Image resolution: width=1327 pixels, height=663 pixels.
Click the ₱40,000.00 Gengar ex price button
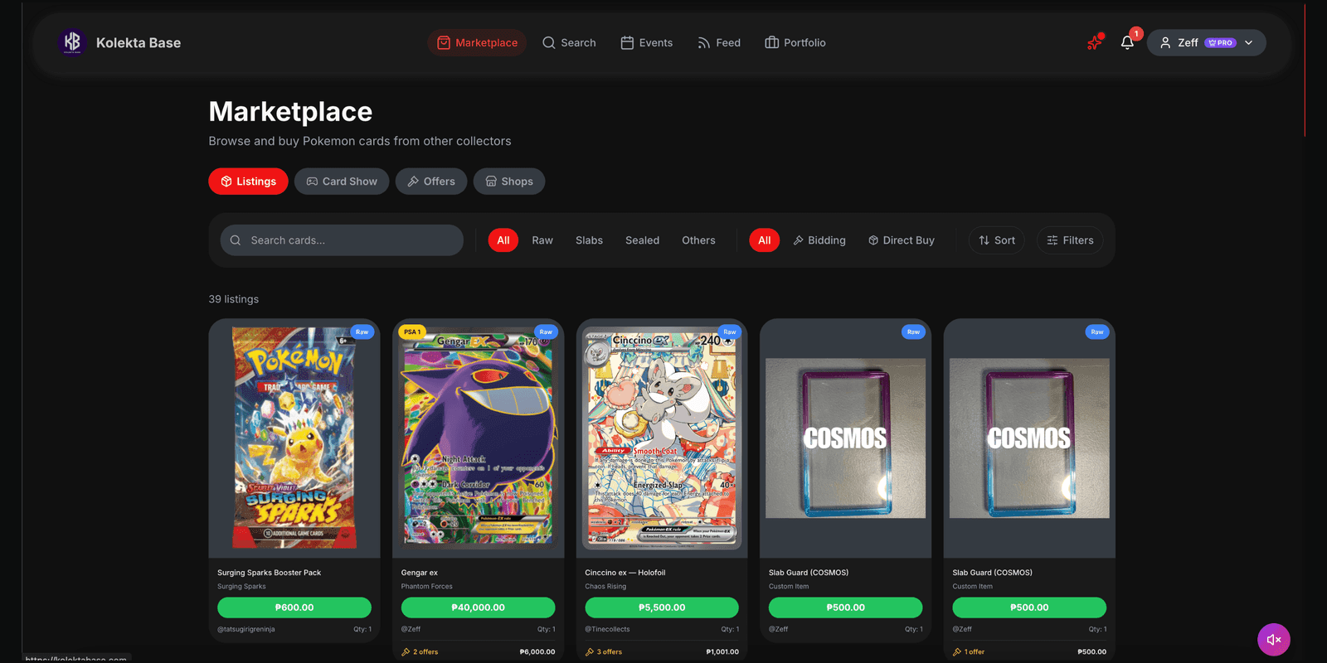pos(479,607)
